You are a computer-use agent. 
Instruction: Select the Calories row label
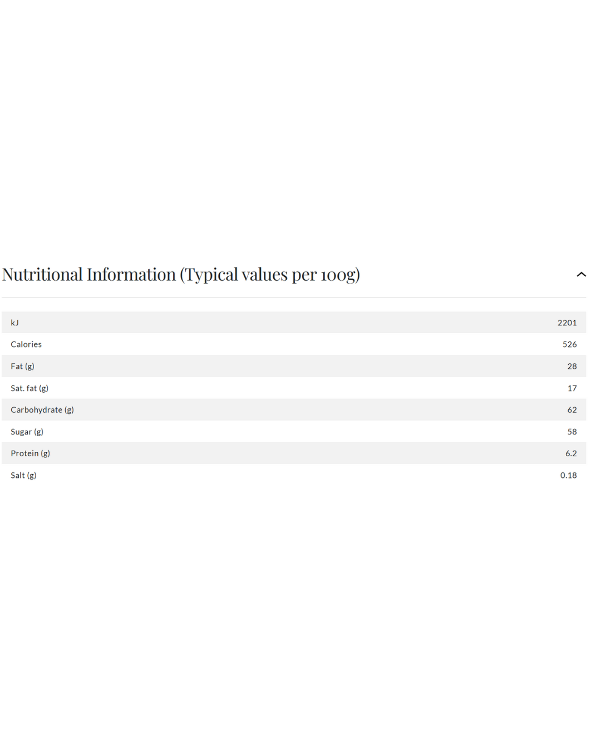click(26, 344)
